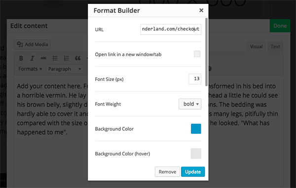Toggle italic formatting in editor toolbar
This screenshot has width=296, height=188.
(x=32, y=58)
